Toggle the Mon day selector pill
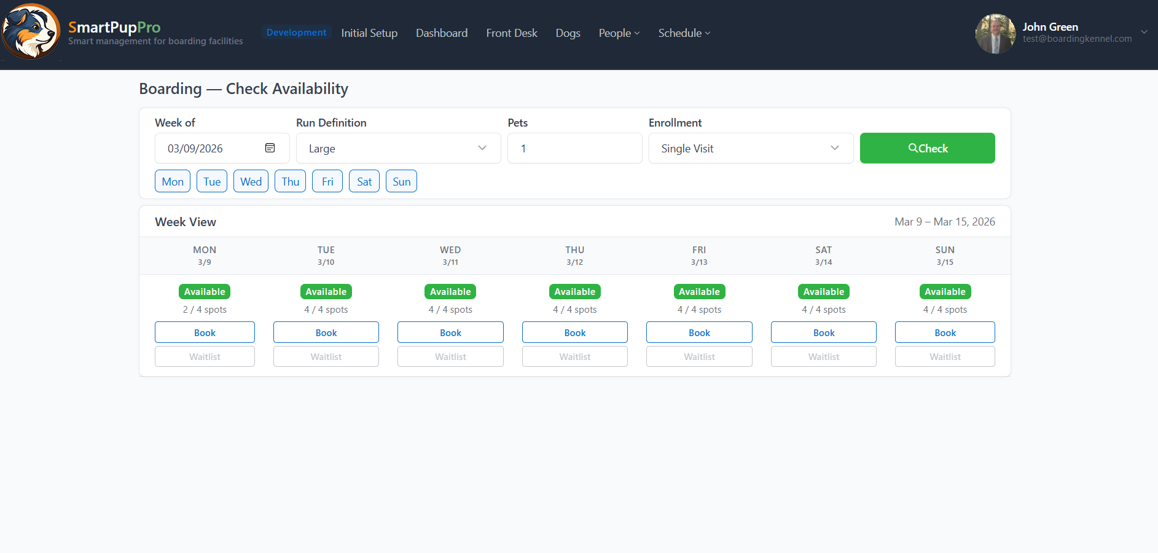 pos(173,181)
